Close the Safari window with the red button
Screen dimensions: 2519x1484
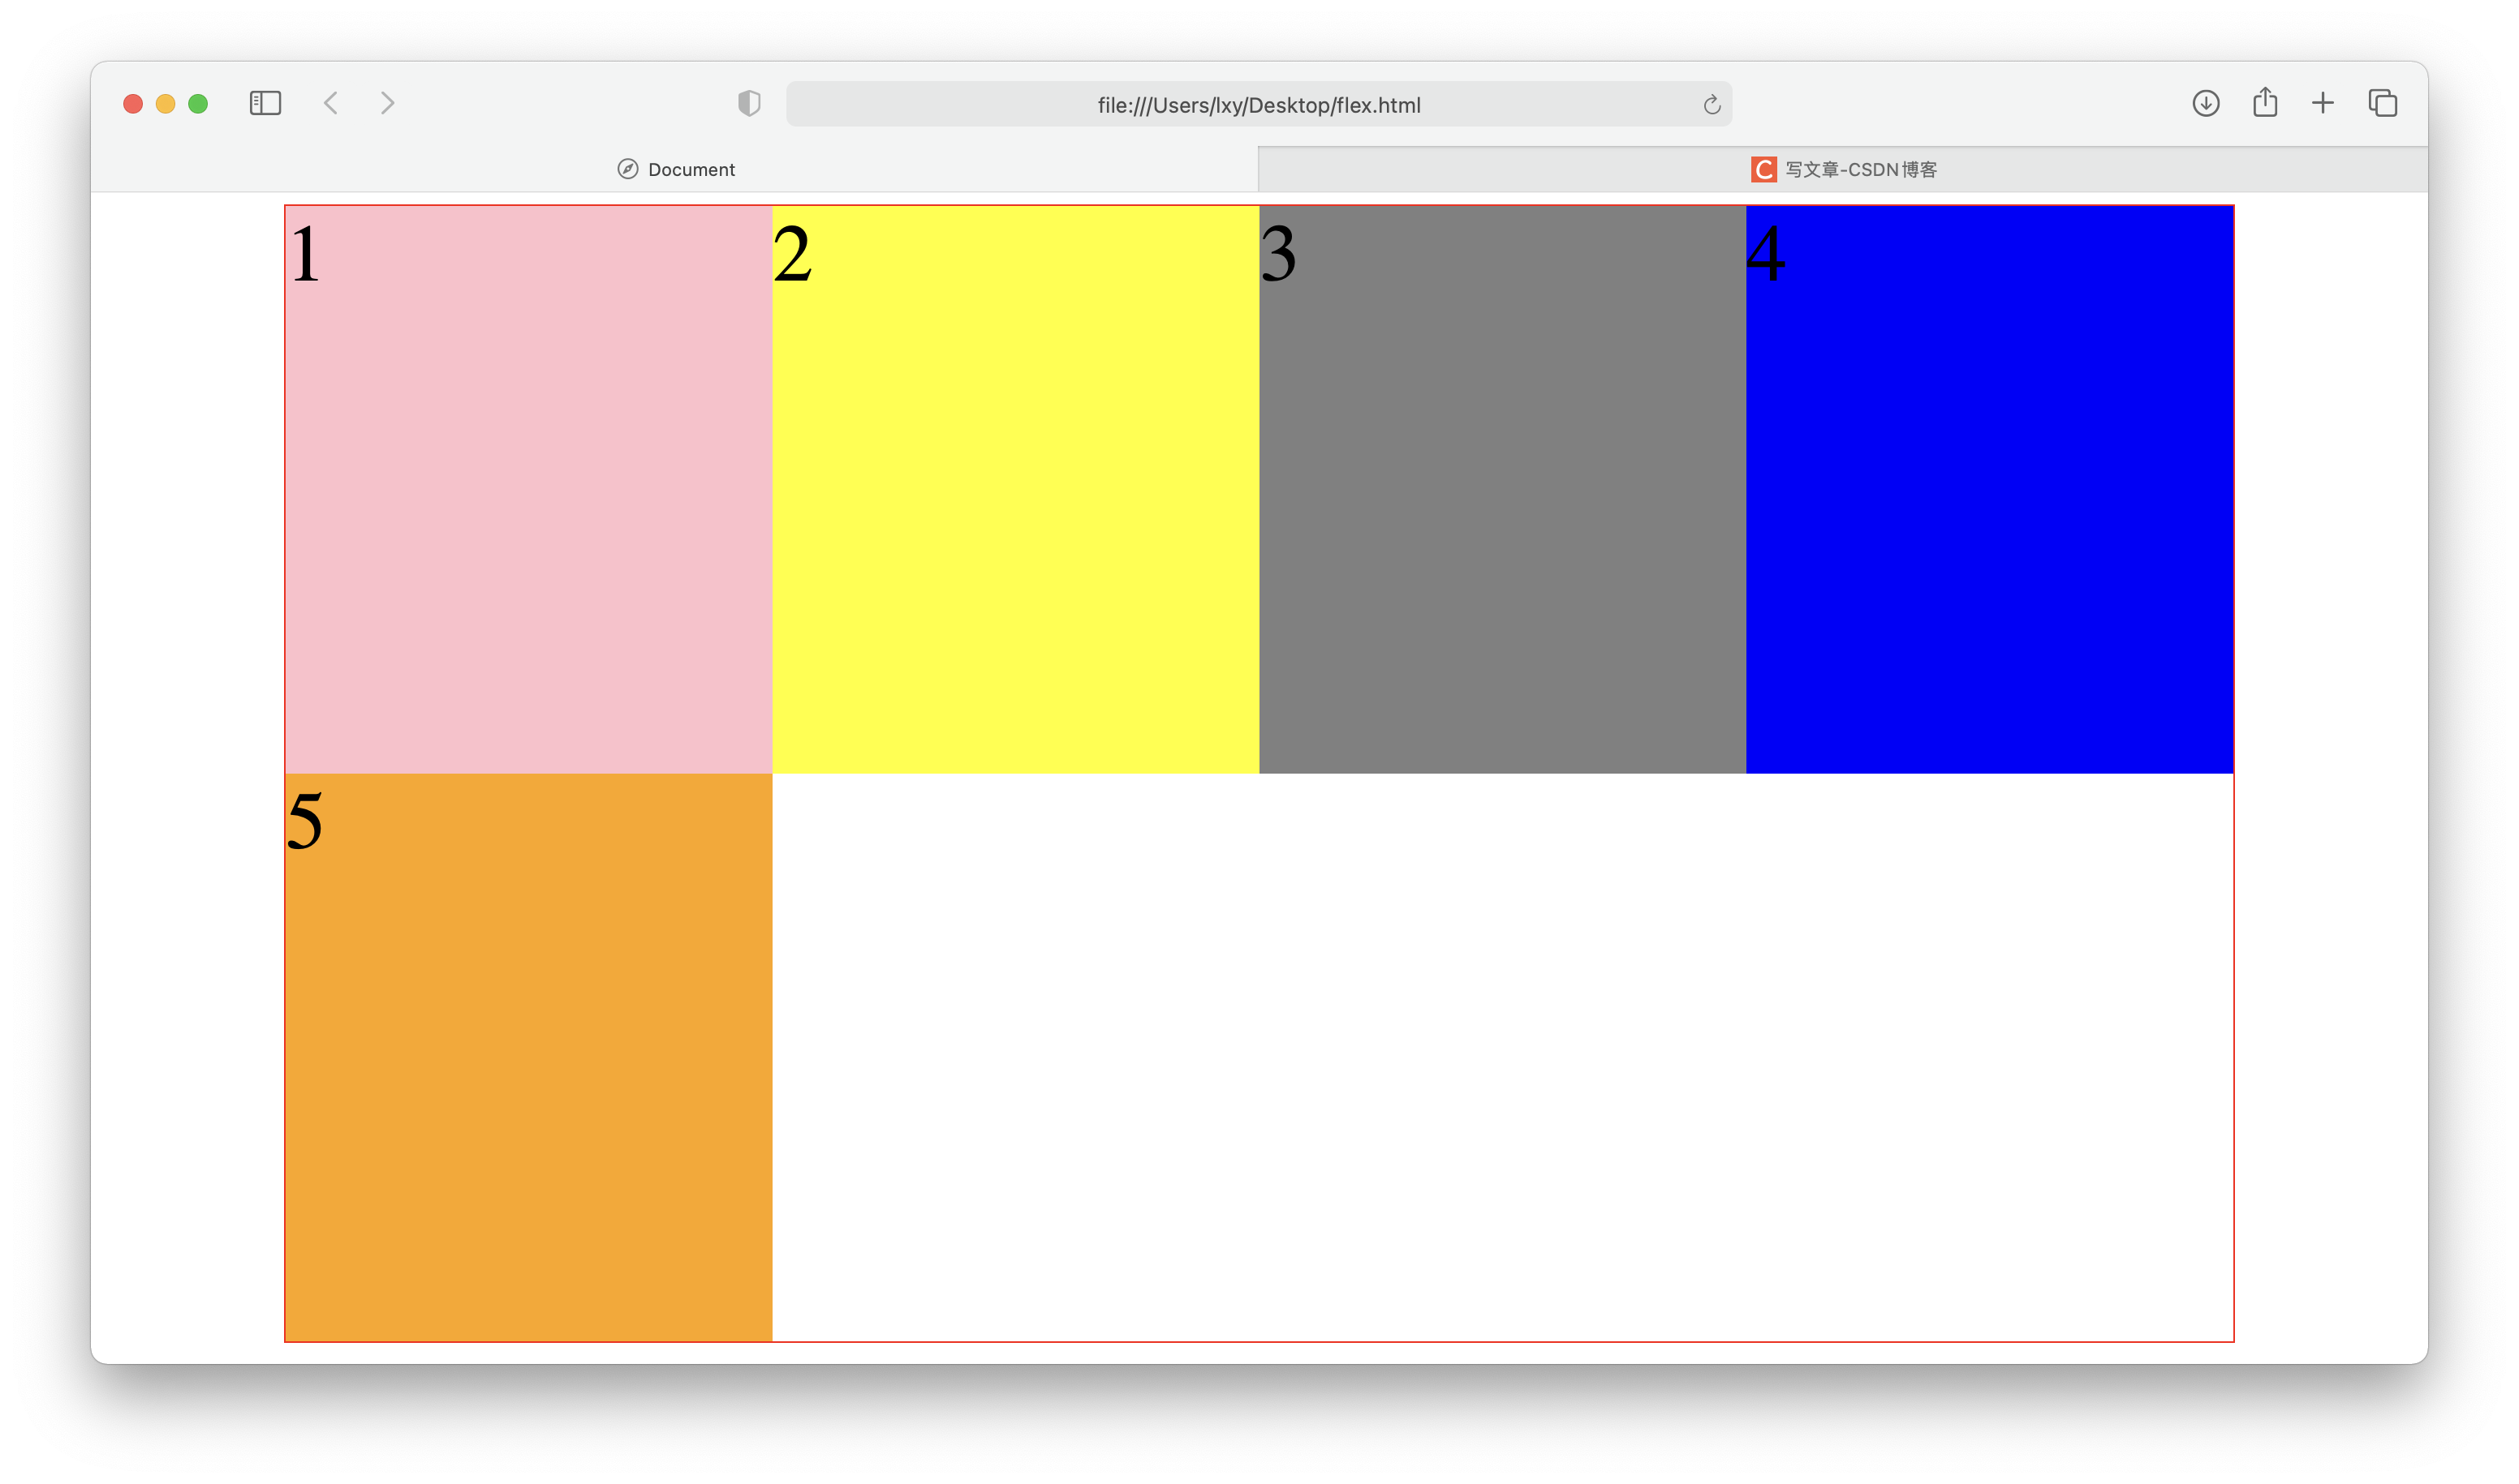133,104
